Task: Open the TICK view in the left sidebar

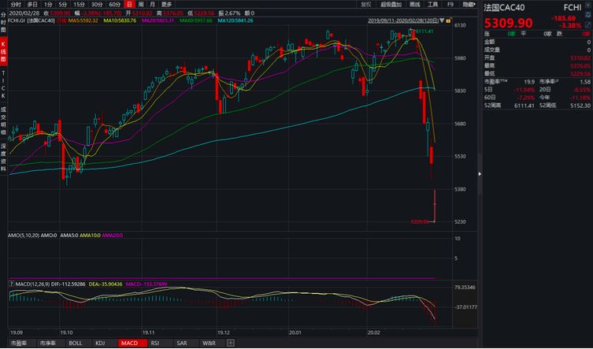Action: tap(3, 84)
